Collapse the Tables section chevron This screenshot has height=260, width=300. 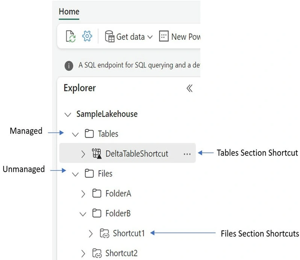[75, 135]
